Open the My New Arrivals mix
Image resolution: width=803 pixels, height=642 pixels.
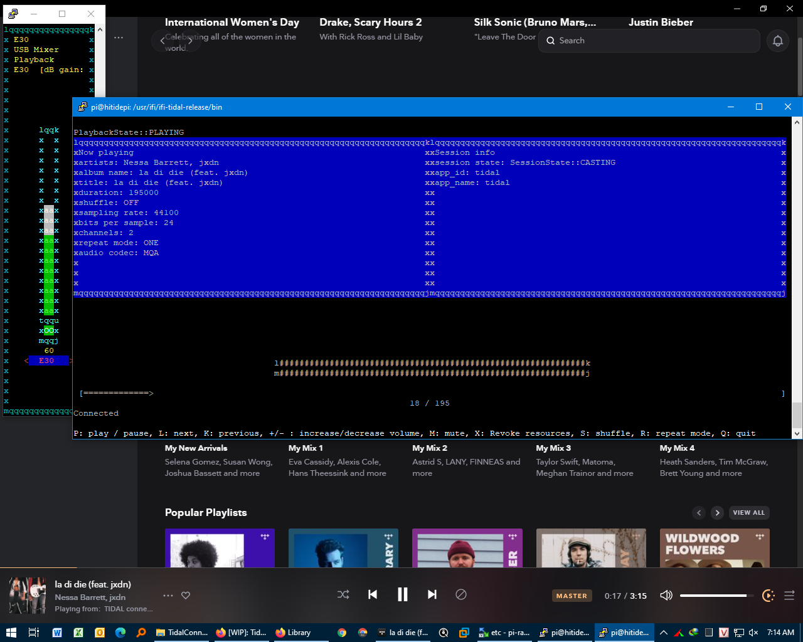coord(196,448)
